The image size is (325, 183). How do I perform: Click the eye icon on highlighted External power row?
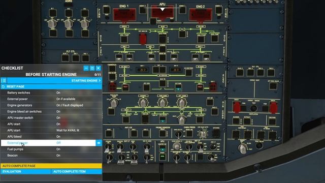point(99,143)
